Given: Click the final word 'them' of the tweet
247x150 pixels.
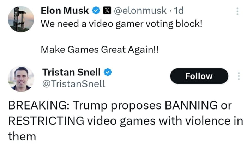Looking at the screenshot, I should click(x=22, y=136).
